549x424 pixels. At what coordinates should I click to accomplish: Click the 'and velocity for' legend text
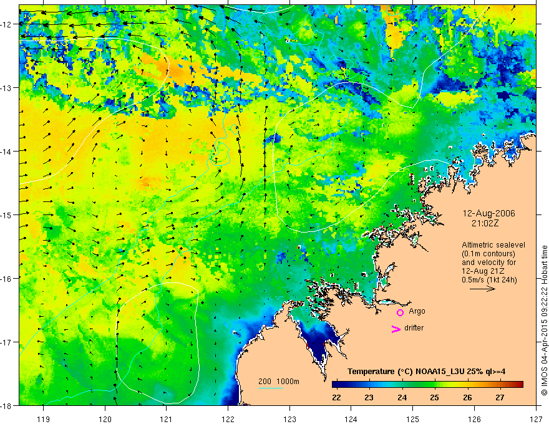tap(488, 263)
